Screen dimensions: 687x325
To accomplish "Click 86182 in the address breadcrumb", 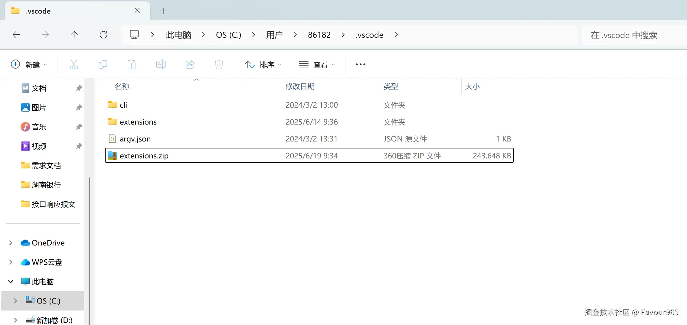I will [x=319, y=35].
